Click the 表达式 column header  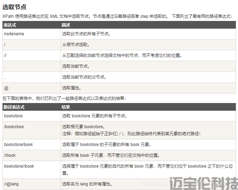pos(10,25)
